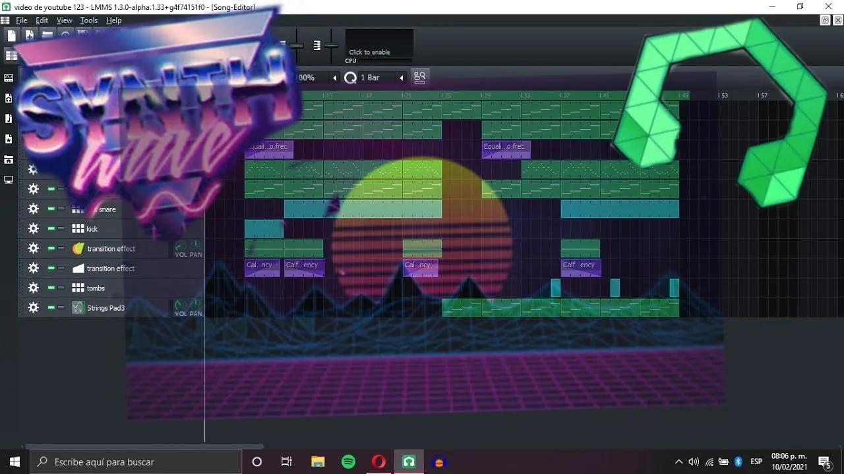Open Task View on the taskbar

287,461
